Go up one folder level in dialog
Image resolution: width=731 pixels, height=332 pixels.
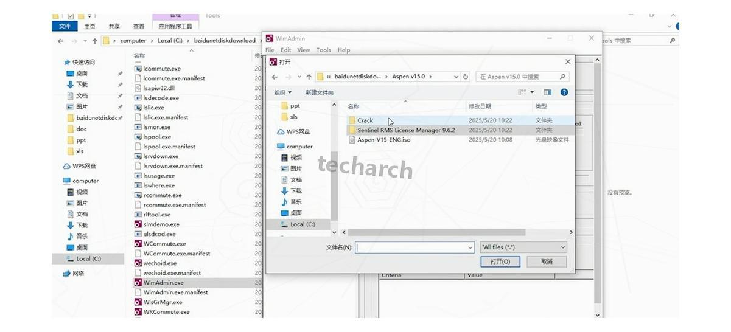pyautogui.click(x=309, y=77)
